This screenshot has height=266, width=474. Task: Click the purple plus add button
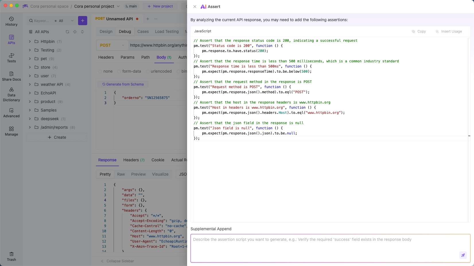coord(83,21)
